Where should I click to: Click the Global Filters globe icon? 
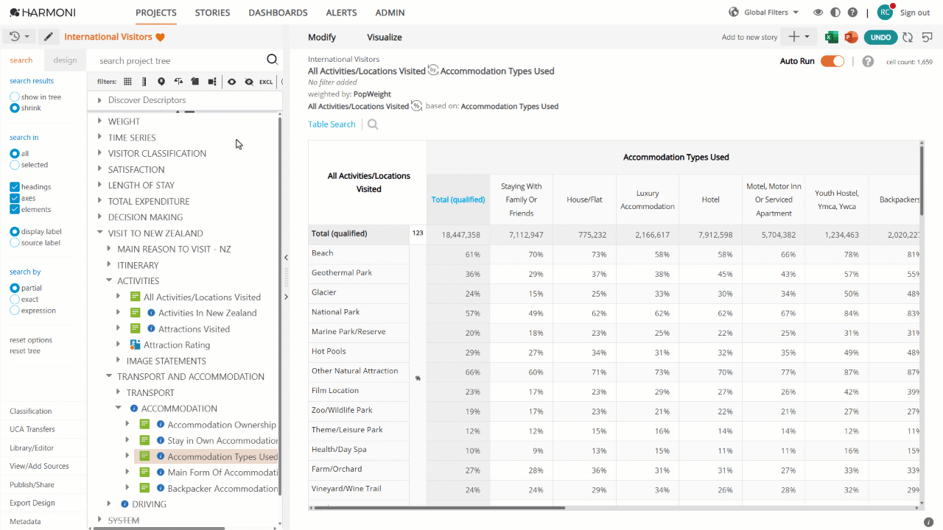tap(734, 13)
